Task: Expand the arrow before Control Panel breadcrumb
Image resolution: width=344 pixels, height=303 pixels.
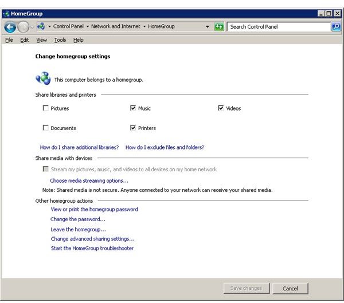Action: (x=50, y=27)
